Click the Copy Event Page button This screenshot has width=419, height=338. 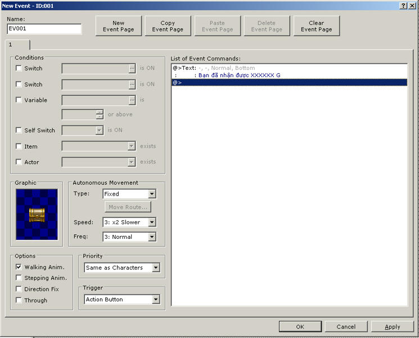click(x=168, y=26)
